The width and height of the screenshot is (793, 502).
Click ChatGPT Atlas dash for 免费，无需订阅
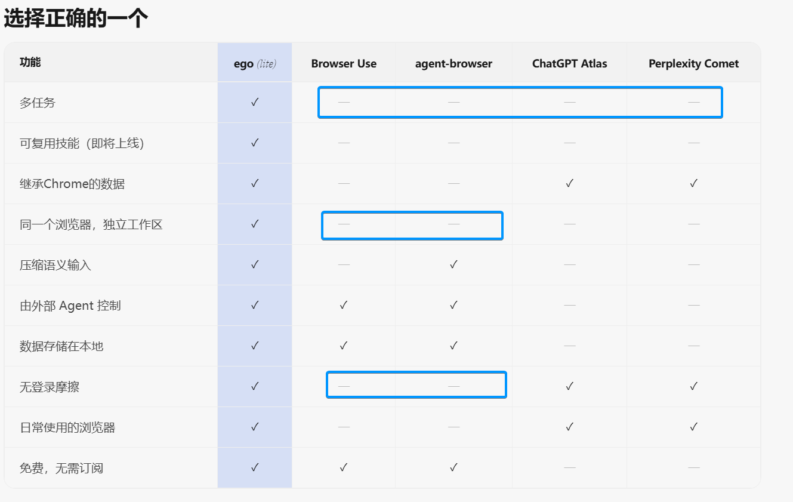(x=569, y=468)
